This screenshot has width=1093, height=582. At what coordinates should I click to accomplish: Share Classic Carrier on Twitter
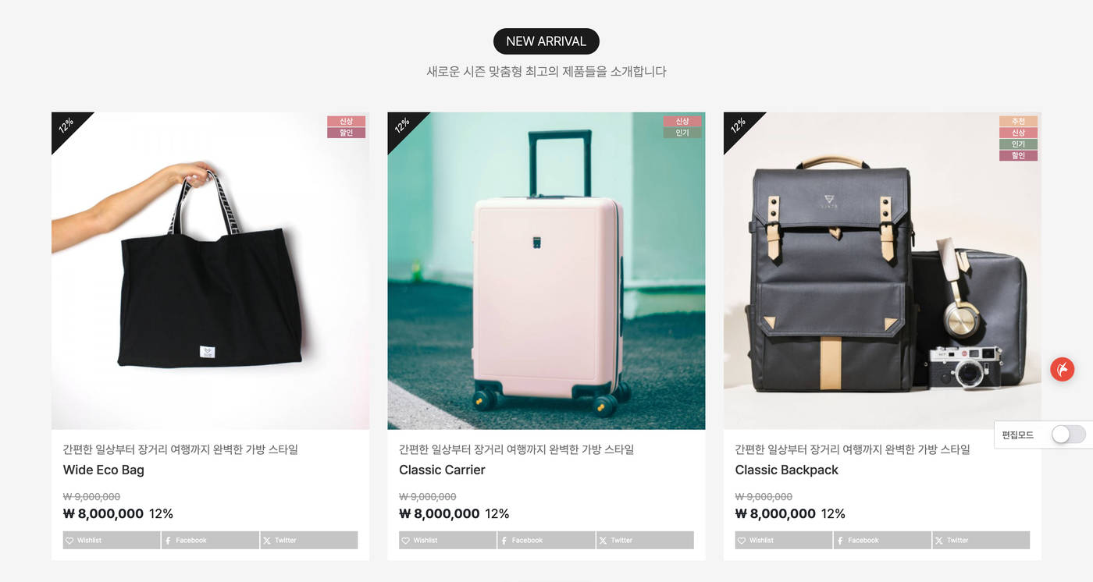pyautogui.click(x=645, y=540)
